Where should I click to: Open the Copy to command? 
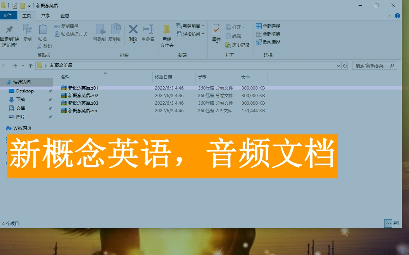click(115, 33)
